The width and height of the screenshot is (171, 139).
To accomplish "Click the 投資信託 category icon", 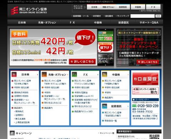I will click(x=105, y=106).
